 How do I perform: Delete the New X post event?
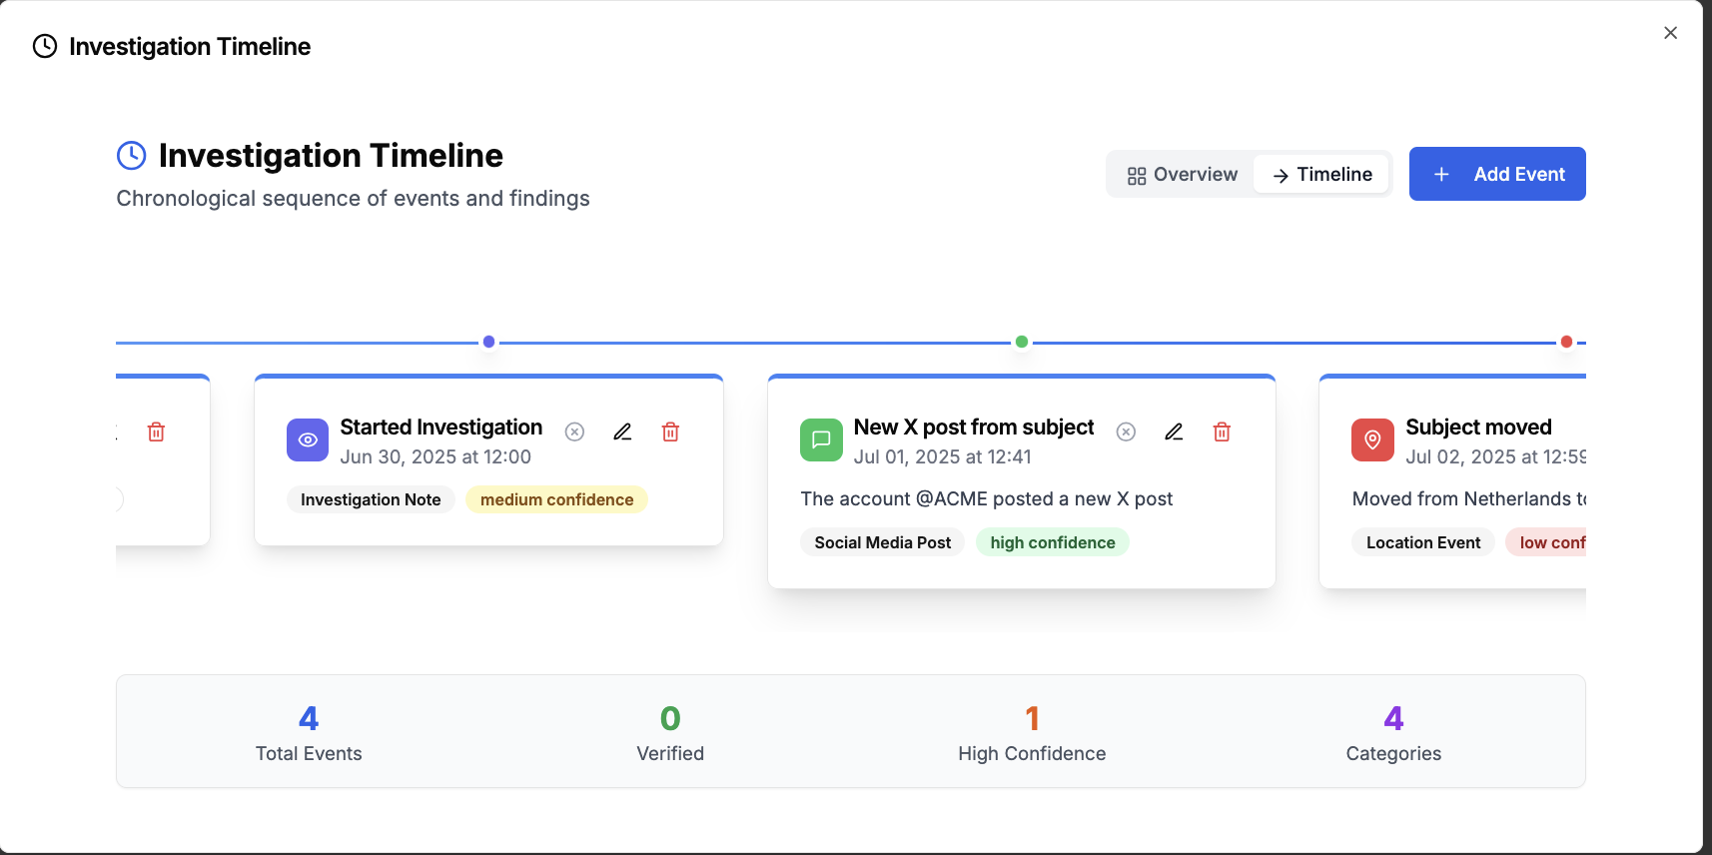pyautogui.click(x=1222, y=431)
